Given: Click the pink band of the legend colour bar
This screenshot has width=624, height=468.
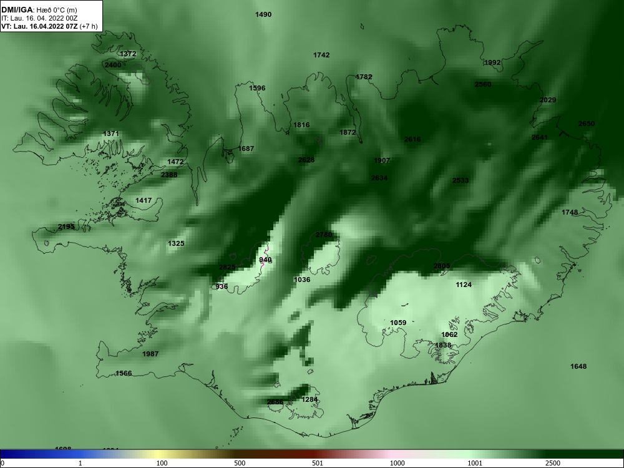Looking at the screenshot, I should (392, 454).
